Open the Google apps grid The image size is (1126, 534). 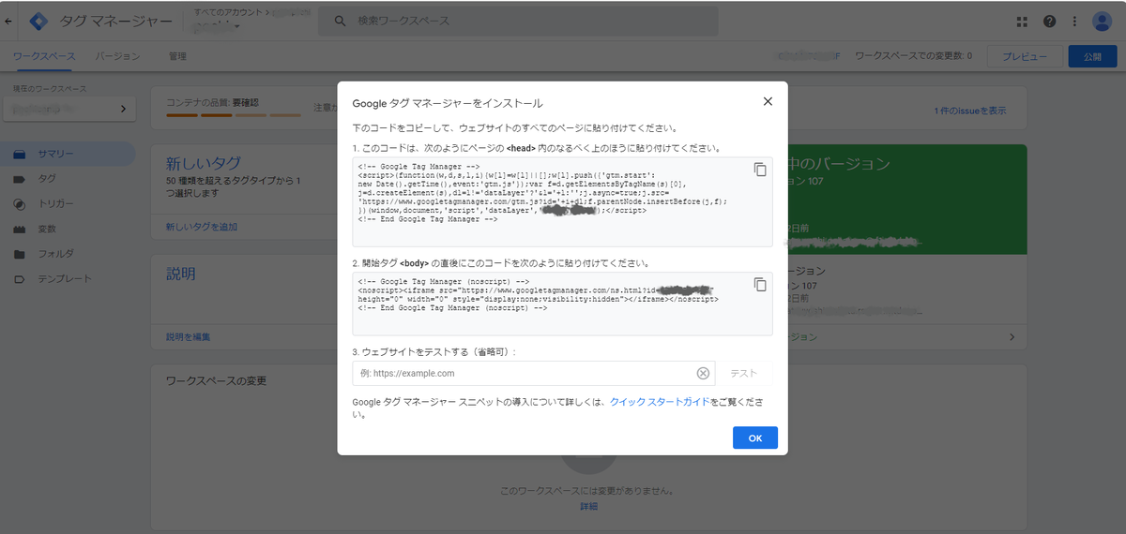(1023, 21)
